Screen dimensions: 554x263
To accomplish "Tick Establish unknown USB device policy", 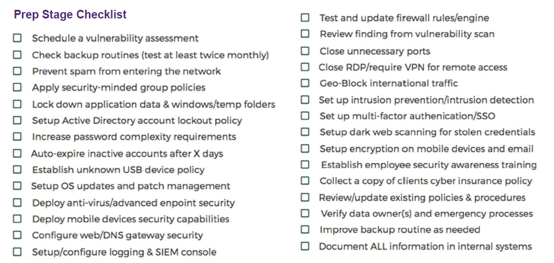I will coord(17,170).
